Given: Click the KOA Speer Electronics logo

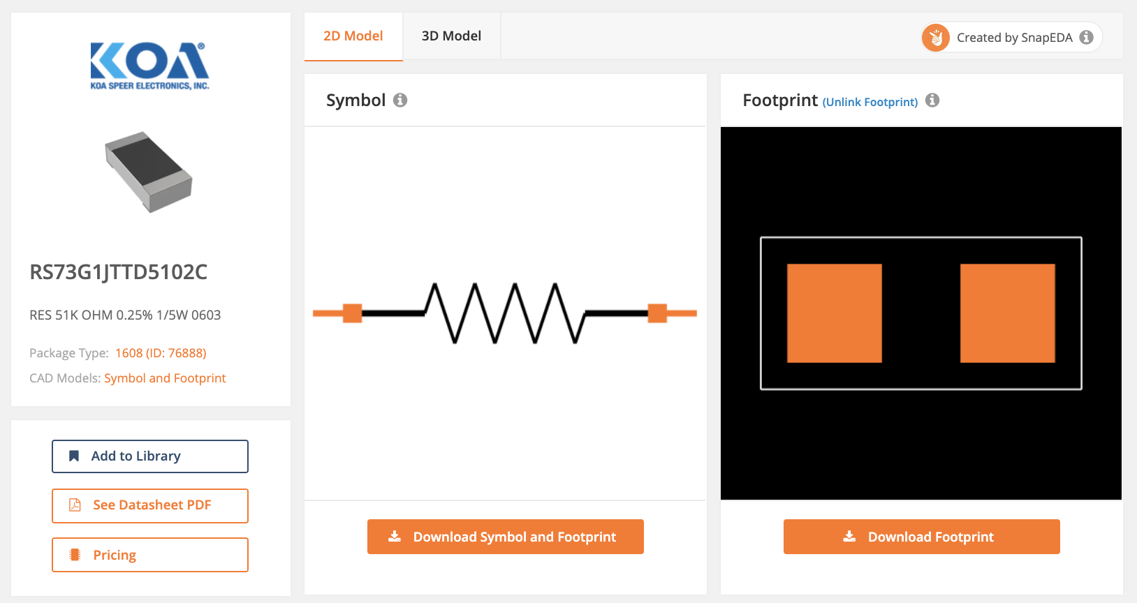Looking at the screenshot, I should click(149, 66).
